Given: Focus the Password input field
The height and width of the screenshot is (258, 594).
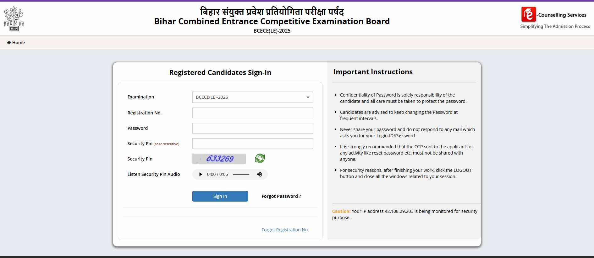Looking at the screenshot, I should [x=252, y=128].
